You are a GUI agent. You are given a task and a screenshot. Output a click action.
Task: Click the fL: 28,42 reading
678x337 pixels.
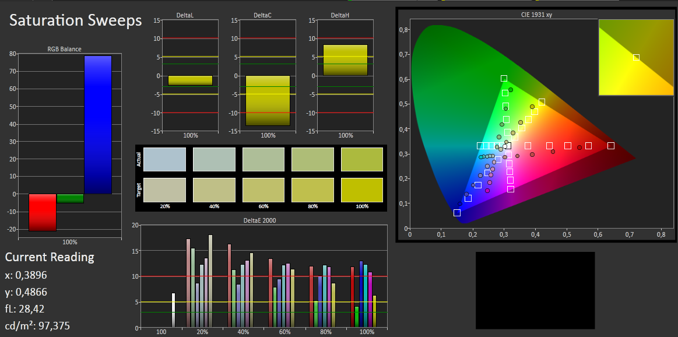click(24, 309)
